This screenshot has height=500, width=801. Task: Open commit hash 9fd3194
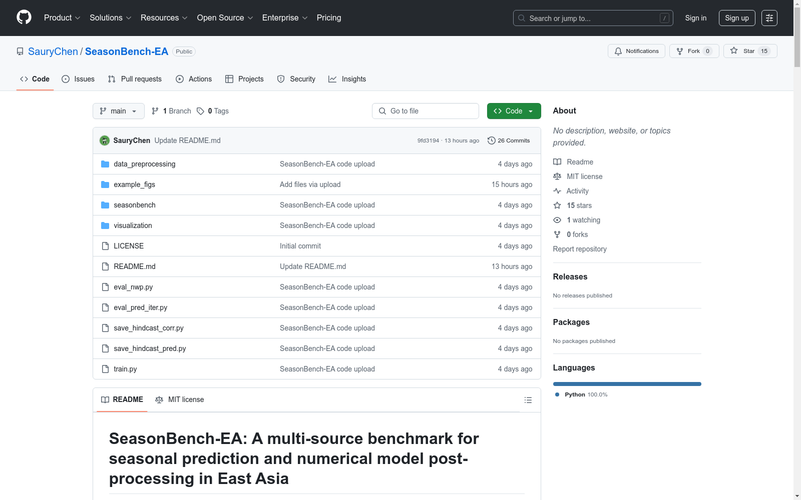(428, 140)
